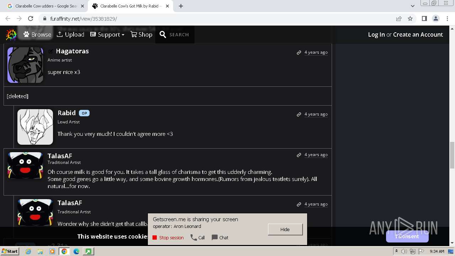Click the page vertical scrollbar thumb

coord(452,155)
